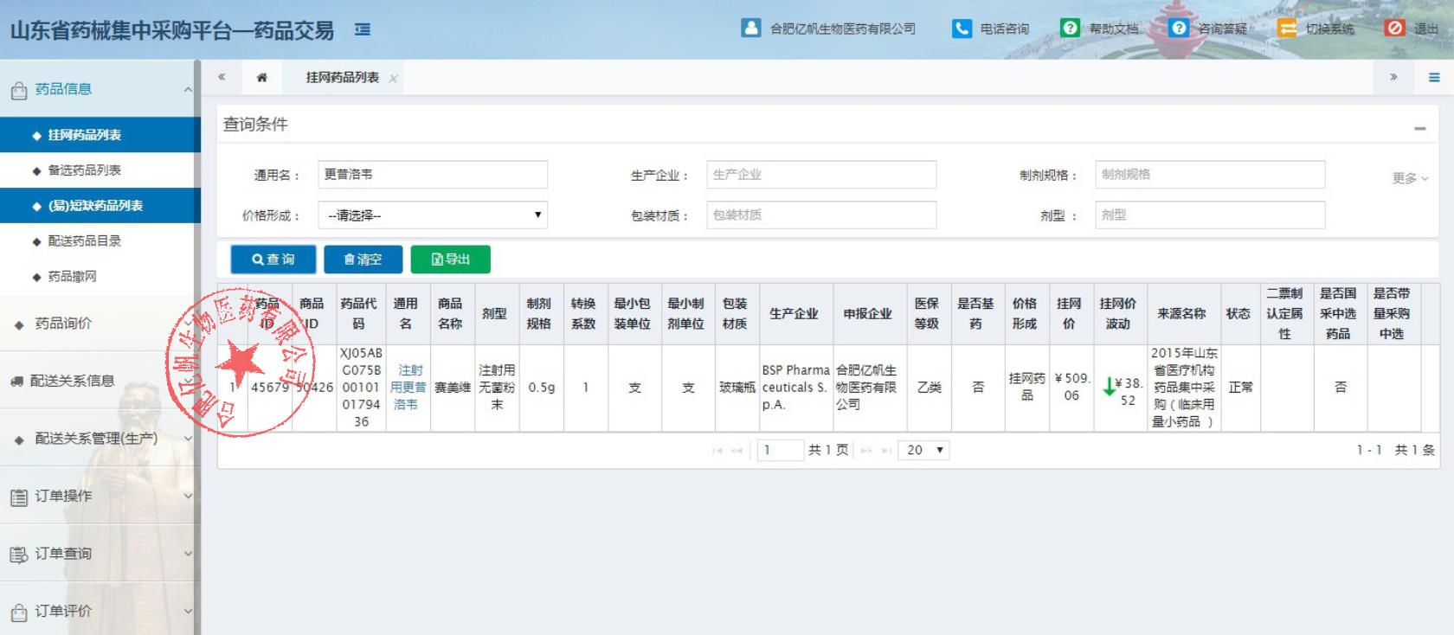Go to home tab icon
The width and height of the screenshot is (1454, 635).
click(x=261, y=78)
